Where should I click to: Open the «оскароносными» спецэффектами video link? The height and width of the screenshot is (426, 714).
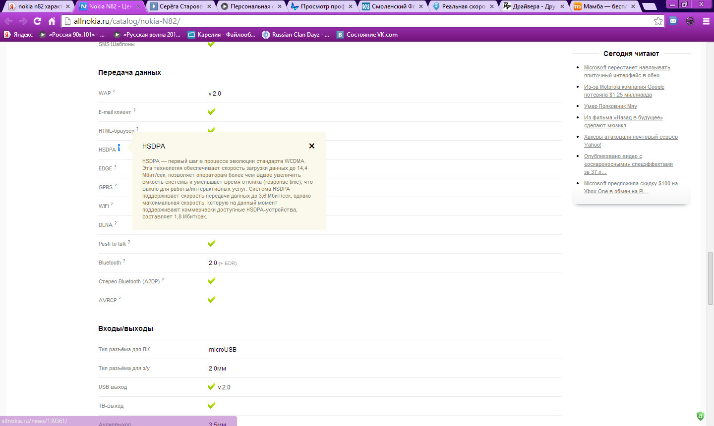(x=628, y=164)
